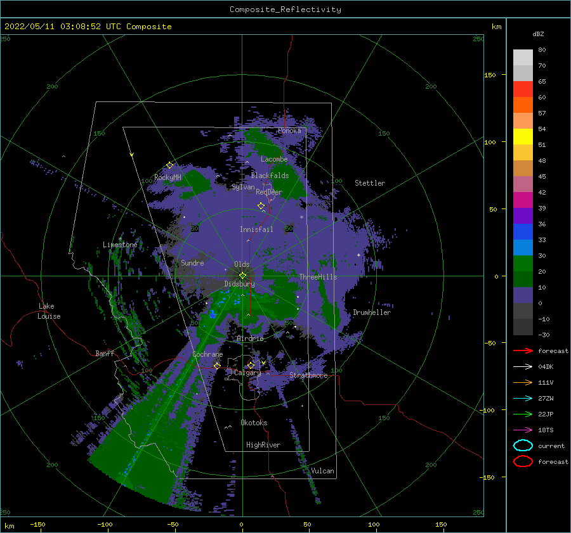Image resolution: width=571 pixels, height=533 pixels.
Task: Click the Lacombe city label
Action: click(x=274, y=159)
